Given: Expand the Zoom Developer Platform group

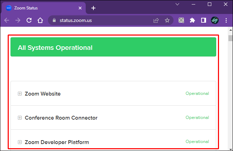Looking at the screenshot, I should tap(20, 142).
